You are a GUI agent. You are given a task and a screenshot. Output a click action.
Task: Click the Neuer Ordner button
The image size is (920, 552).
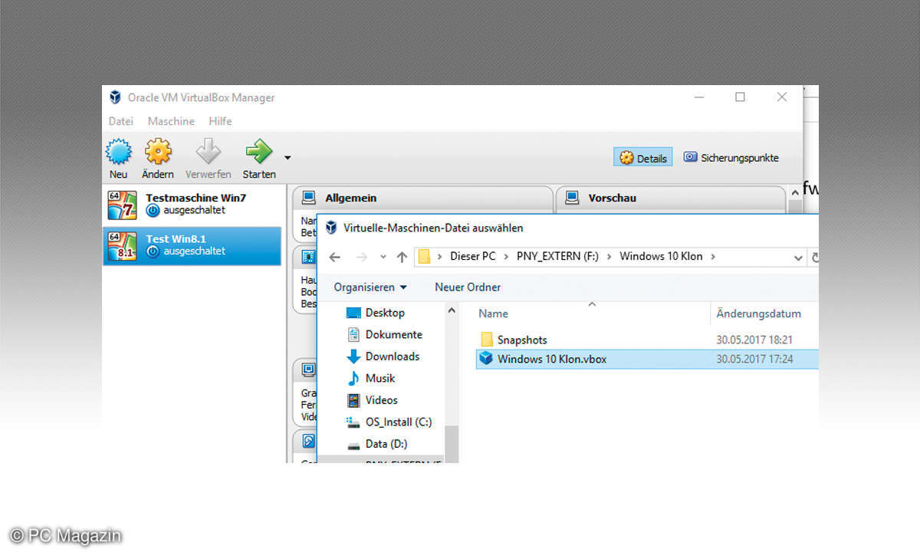(468, 287)
